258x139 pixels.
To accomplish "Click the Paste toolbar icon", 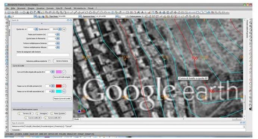I will point(35,12).
